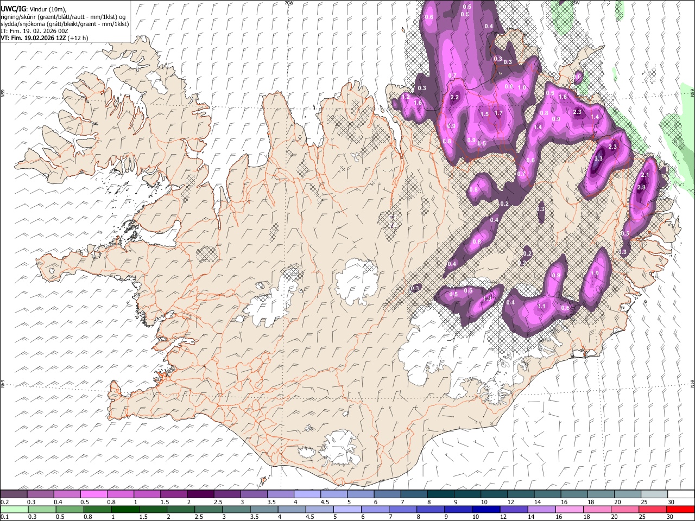Click the 20W longitude label
695x521 pixels.
tap(289, 3)
